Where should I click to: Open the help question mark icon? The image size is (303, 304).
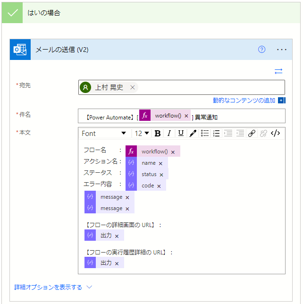pos(261,50)
